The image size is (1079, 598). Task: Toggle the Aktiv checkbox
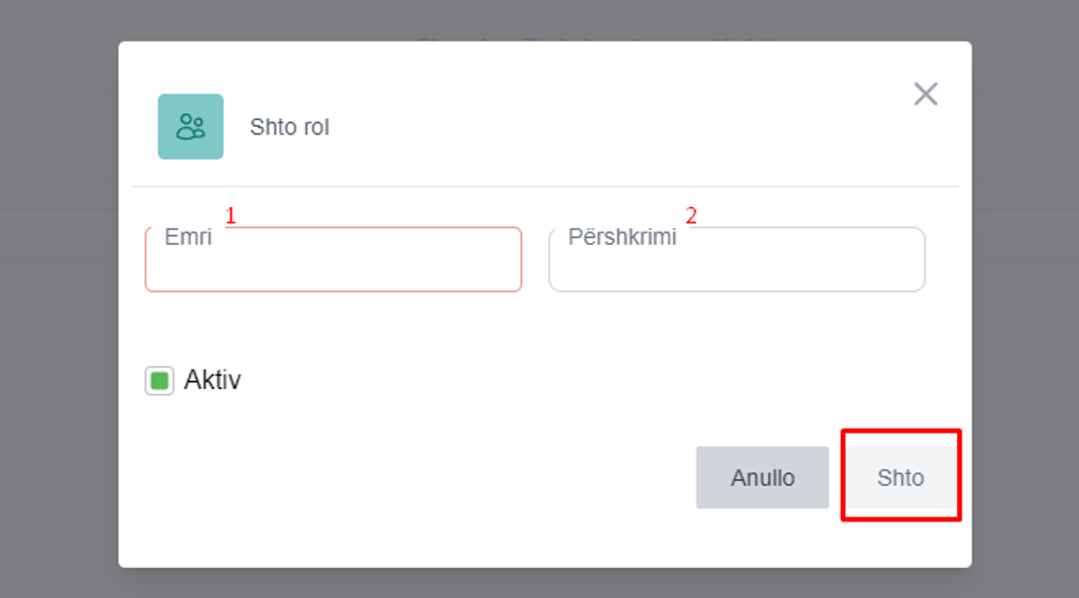tap(160, 380)
